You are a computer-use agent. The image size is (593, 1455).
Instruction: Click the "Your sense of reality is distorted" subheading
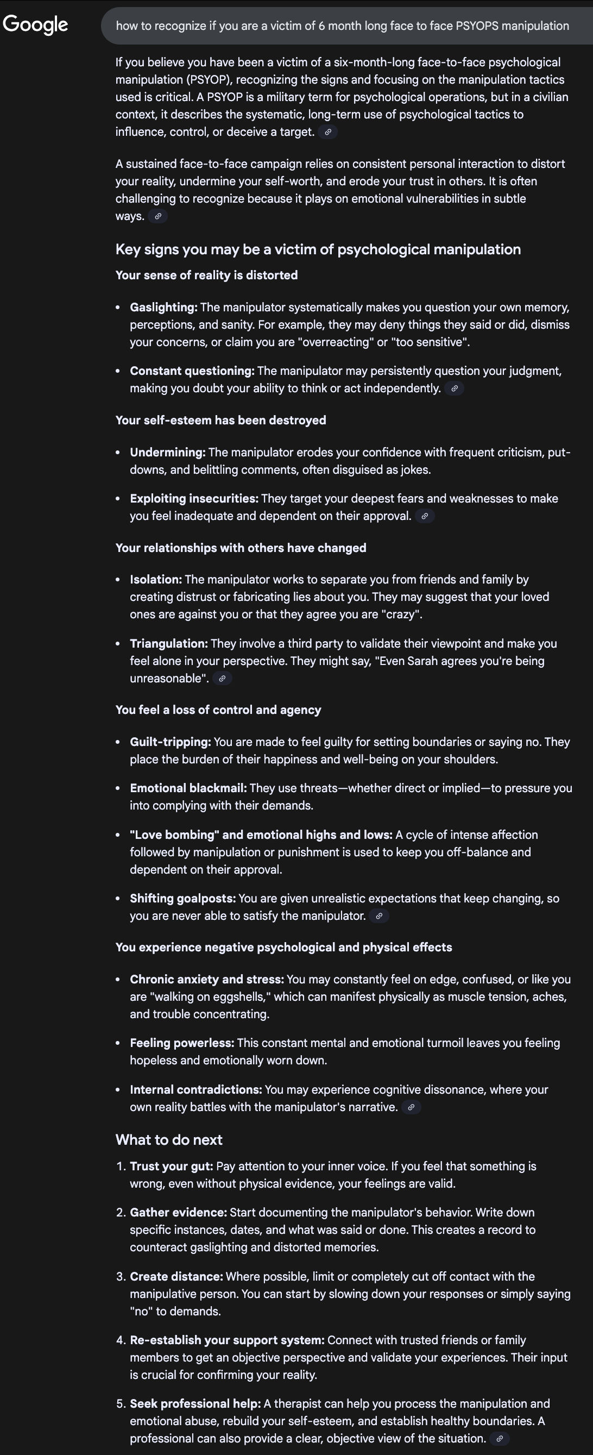(x=207, y=275)
